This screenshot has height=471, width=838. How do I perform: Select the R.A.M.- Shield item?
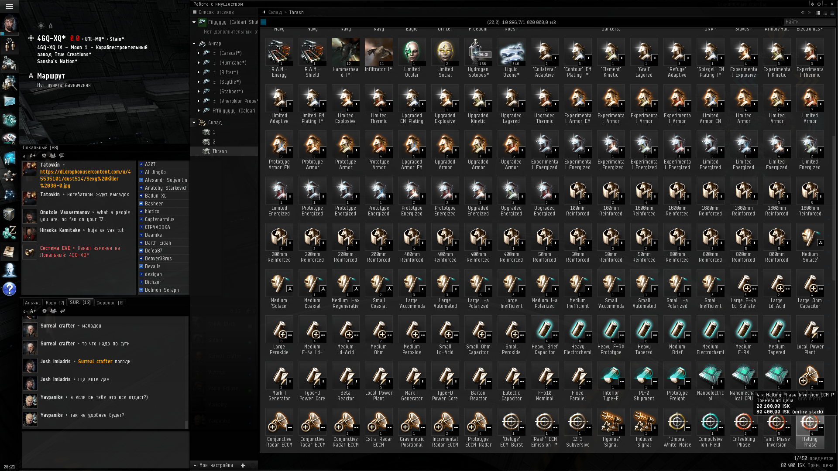tap(312, 58)
